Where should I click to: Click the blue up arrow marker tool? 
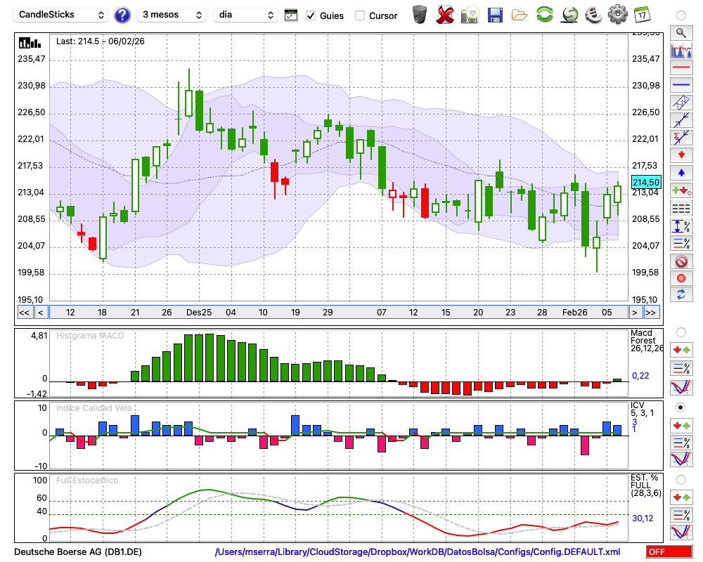pyautogui.click(x=681, y=173)
